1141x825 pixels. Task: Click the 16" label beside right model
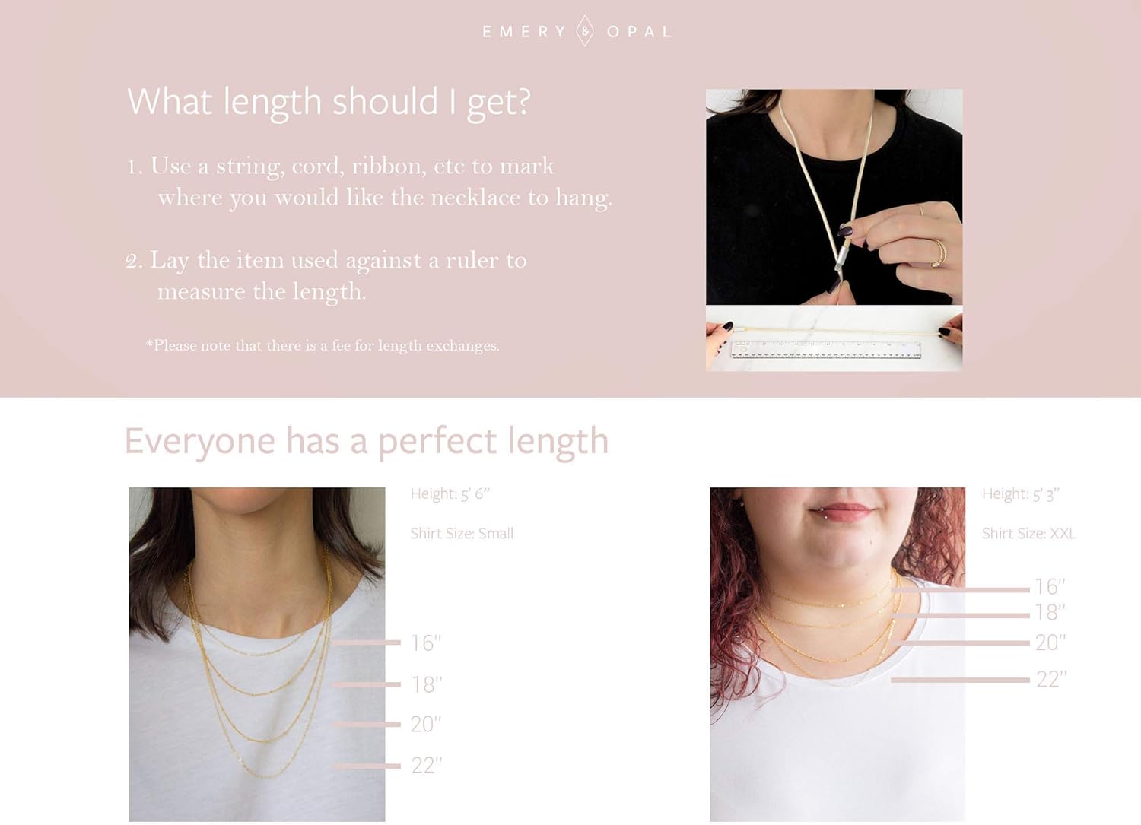[x=1050, y=587]
